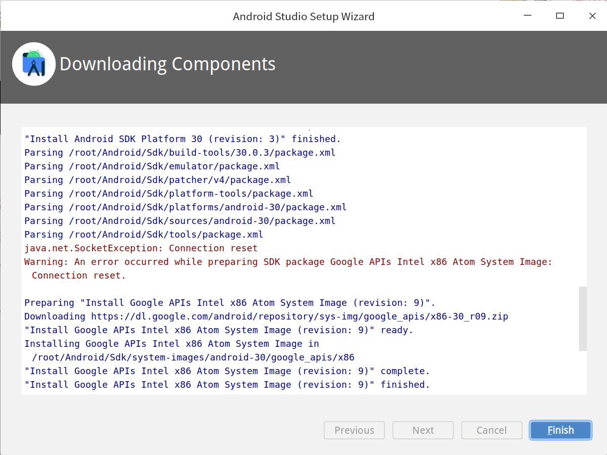Viewport: 607px width, 455px height.
Task: Click the line Parsing patcher/v4/package.xml
Action: (158, 180)
